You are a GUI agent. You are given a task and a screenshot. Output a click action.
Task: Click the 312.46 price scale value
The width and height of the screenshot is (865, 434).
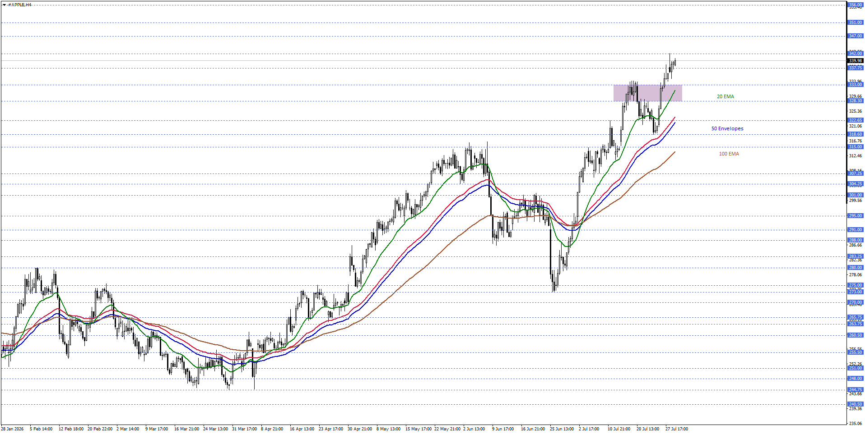tap(856, 156)
